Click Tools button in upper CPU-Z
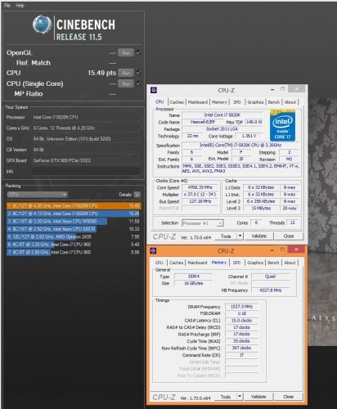Screen dimensions: 337x409 click(226, 236)
